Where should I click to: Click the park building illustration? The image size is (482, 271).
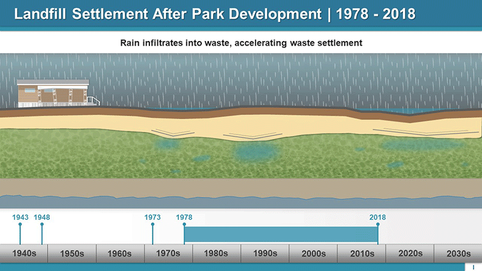click(57, 93)
